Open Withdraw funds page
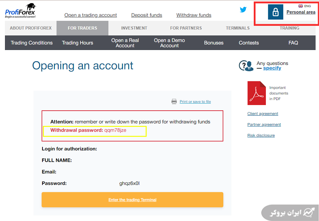 (x=194, y=15)
